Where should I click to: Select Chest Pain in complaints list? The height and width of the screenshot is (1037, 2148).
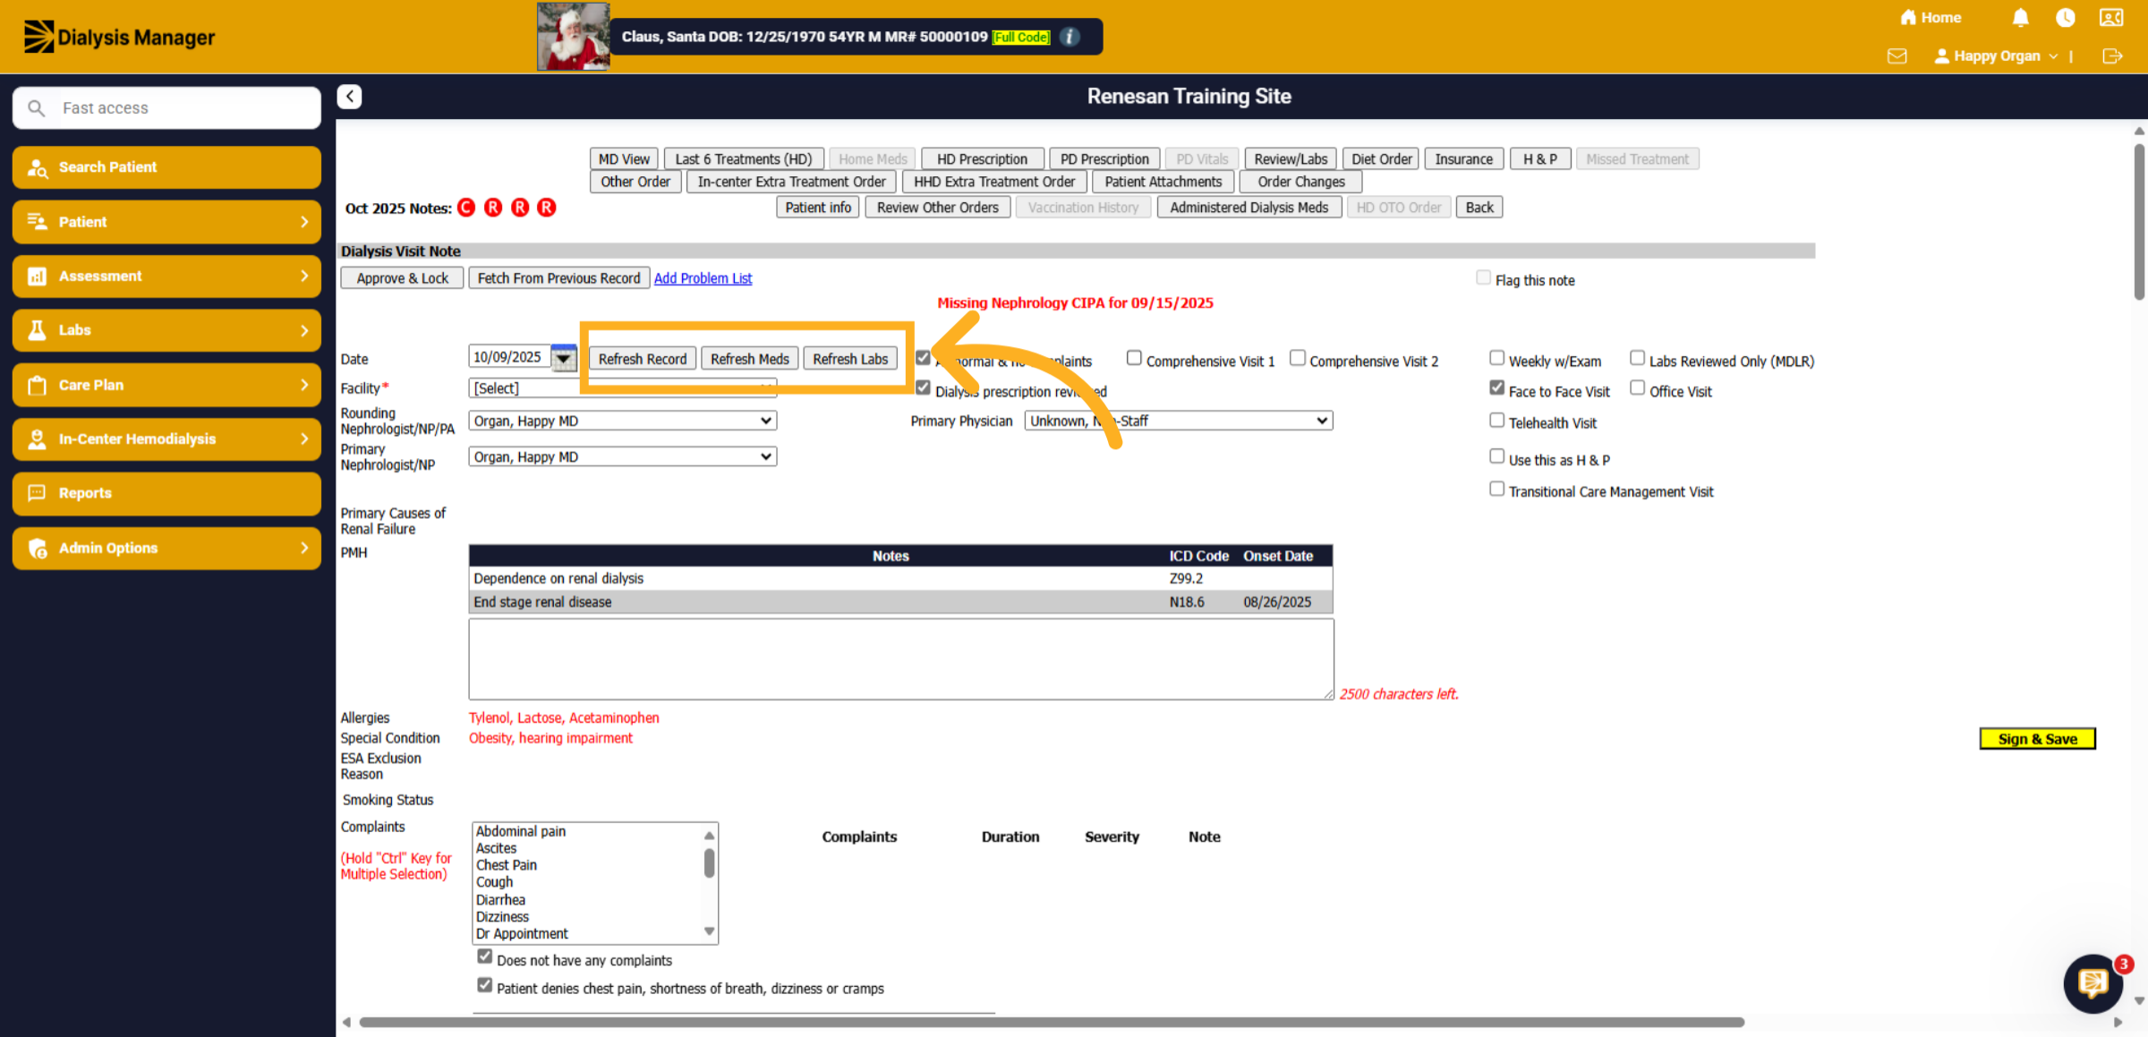click(x=507, y=865)
